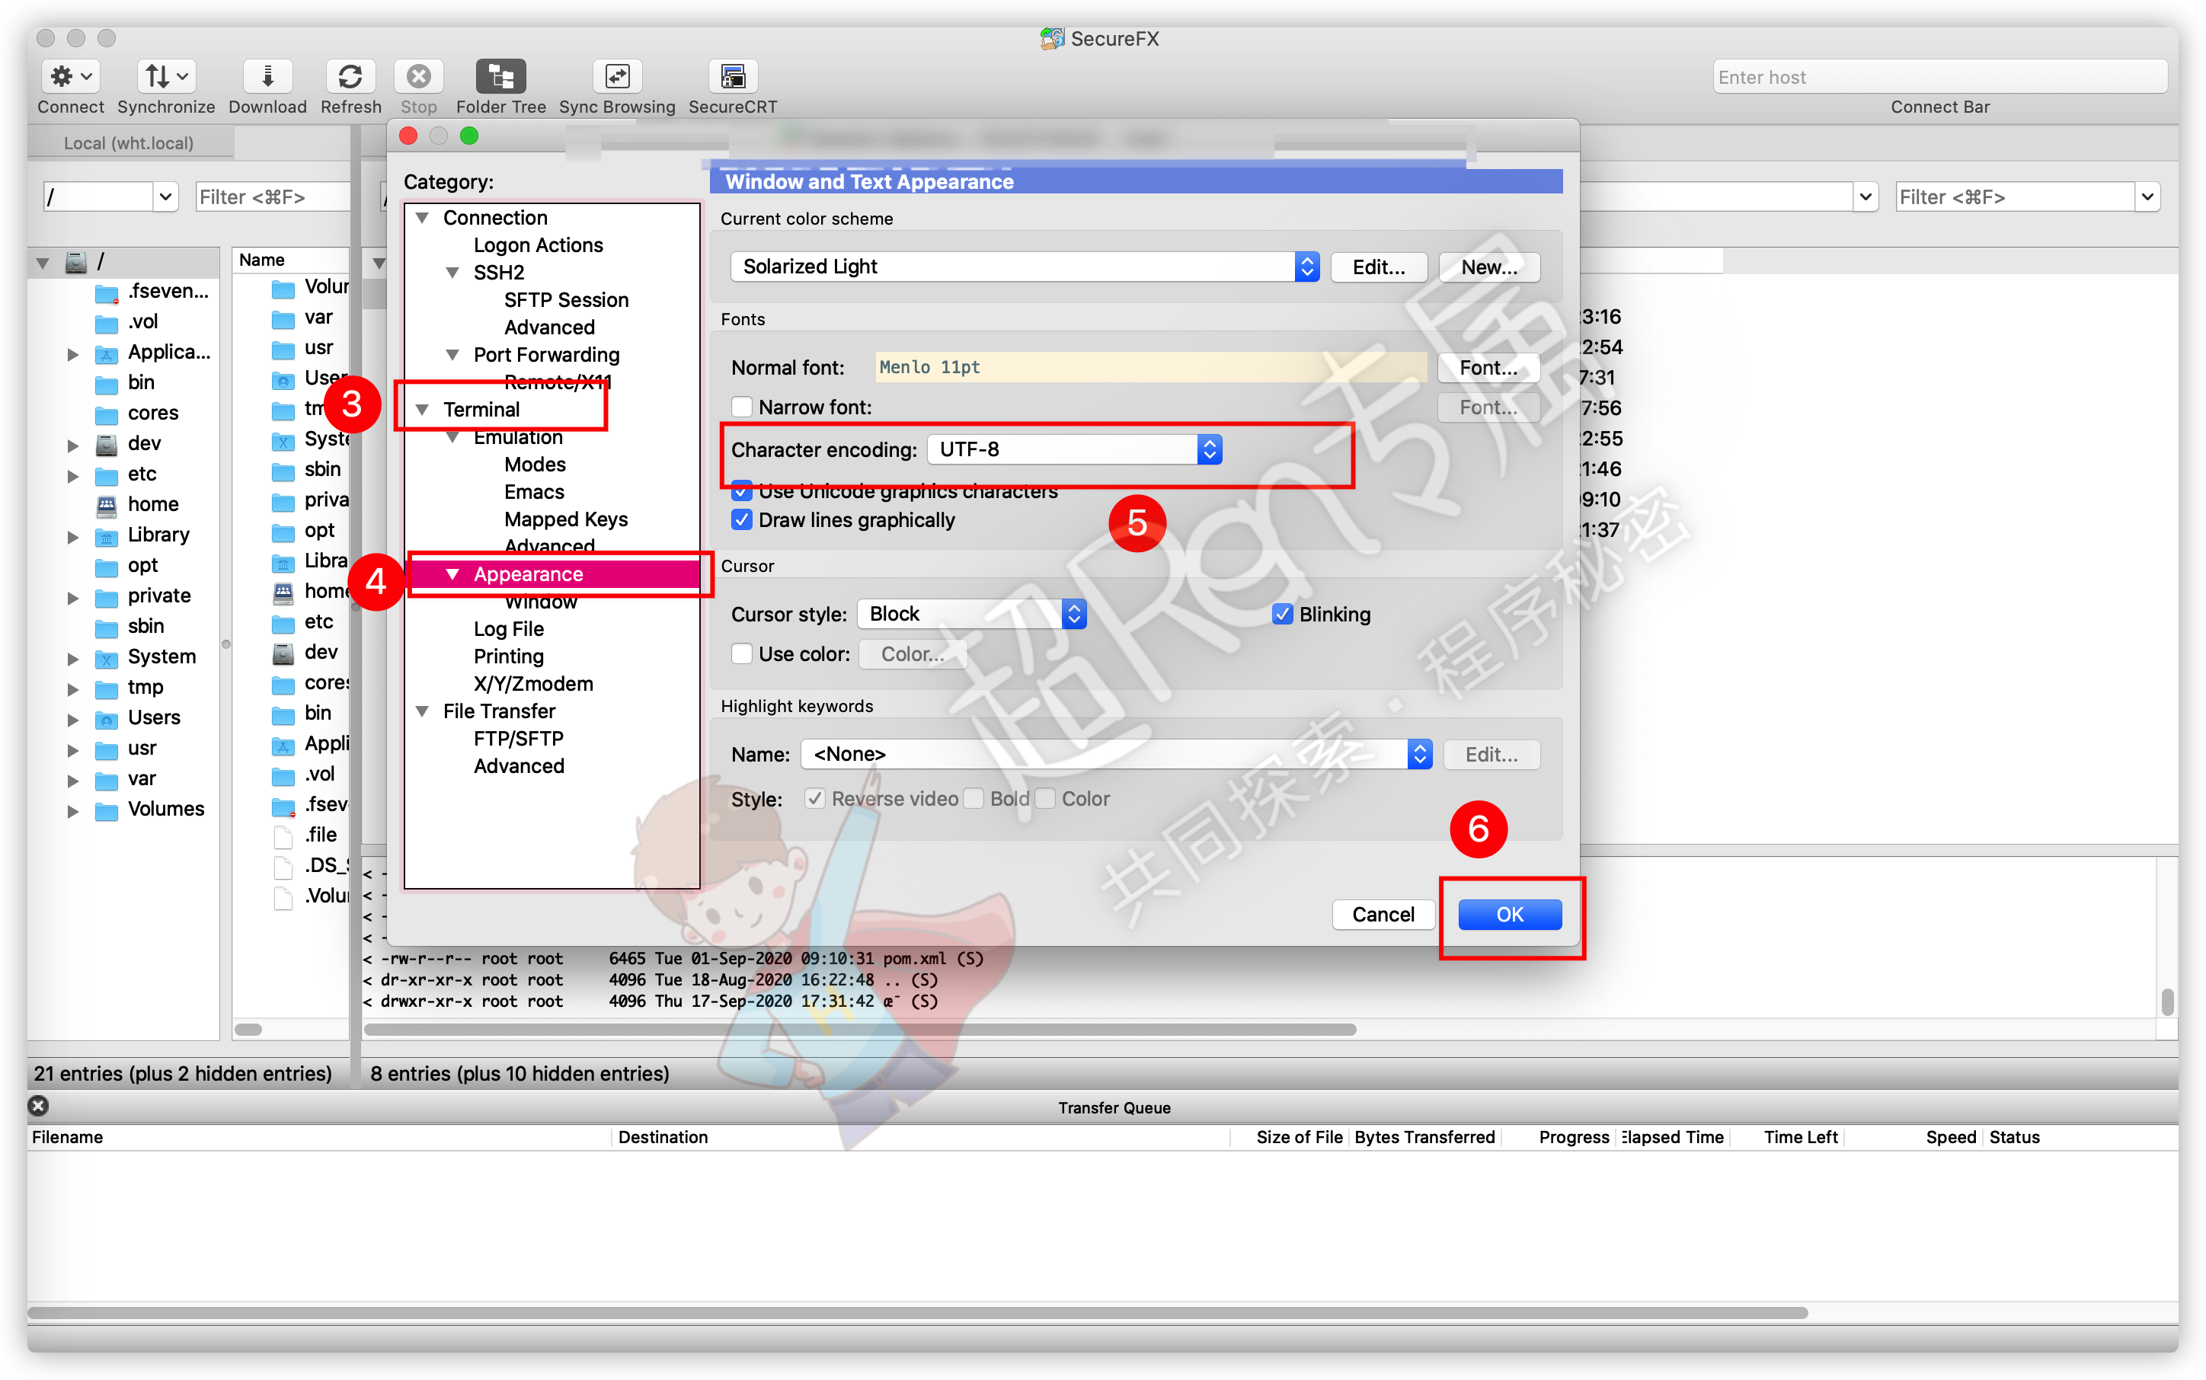Click Cancel in the dialog
Screen dimensions: 2206x1380
point(1383,915)
